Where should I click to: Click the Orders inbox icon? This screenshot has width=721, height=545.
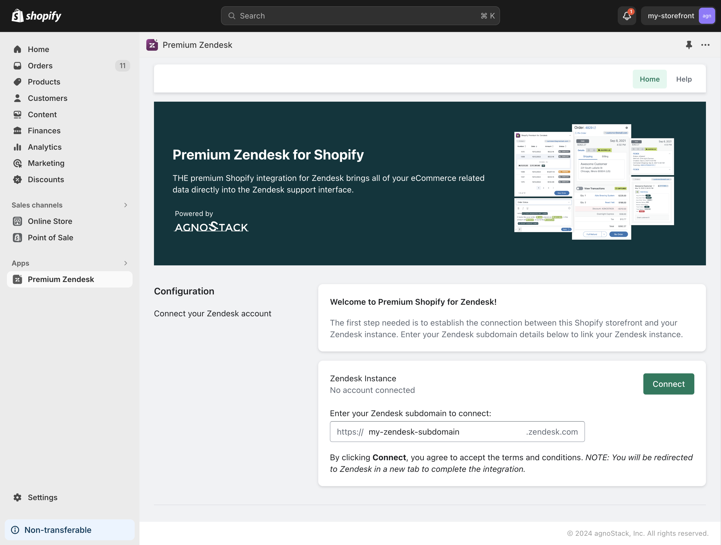(18, 65)
